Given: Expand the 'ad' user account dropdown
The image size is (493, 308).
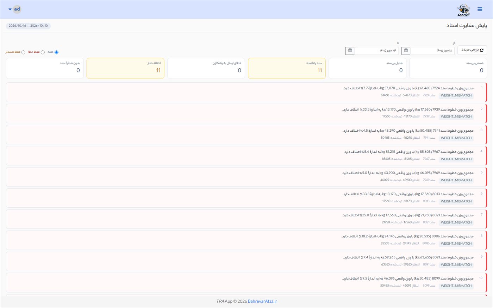Looking at the screenshot, I should (x=14, y=9).
